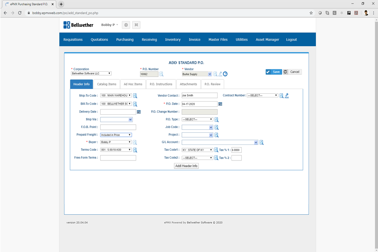The height and width of the screenshot is (252, 378).
Task: Click the Addl Header Info button
Action: 186,166
